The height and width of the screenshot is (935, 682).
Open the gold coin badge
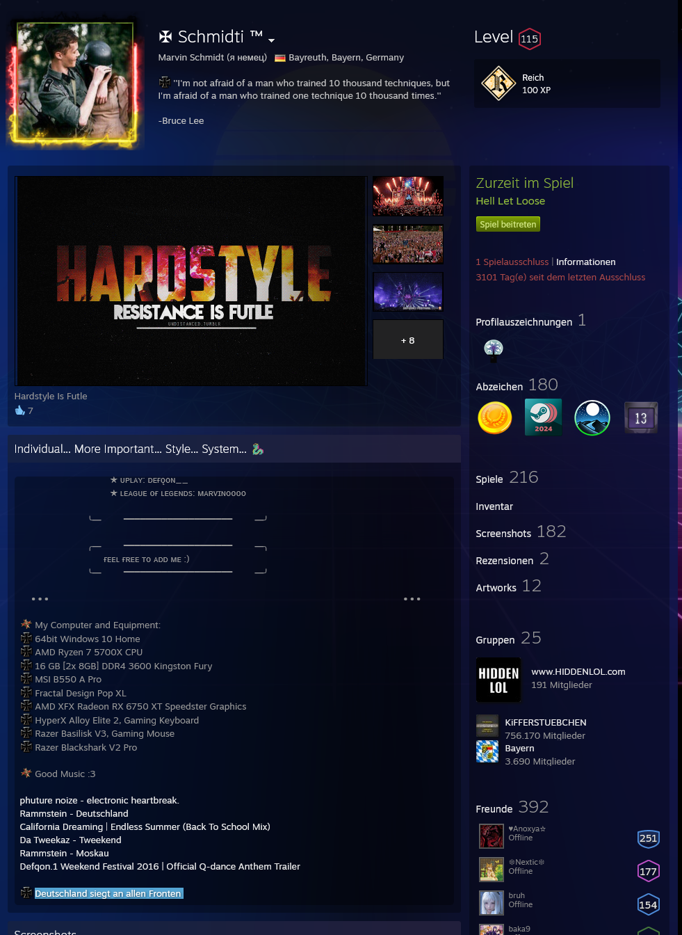(495, 418)
